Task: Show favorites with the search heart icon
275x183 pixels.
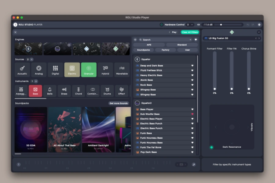Action: tap(196, 40)
